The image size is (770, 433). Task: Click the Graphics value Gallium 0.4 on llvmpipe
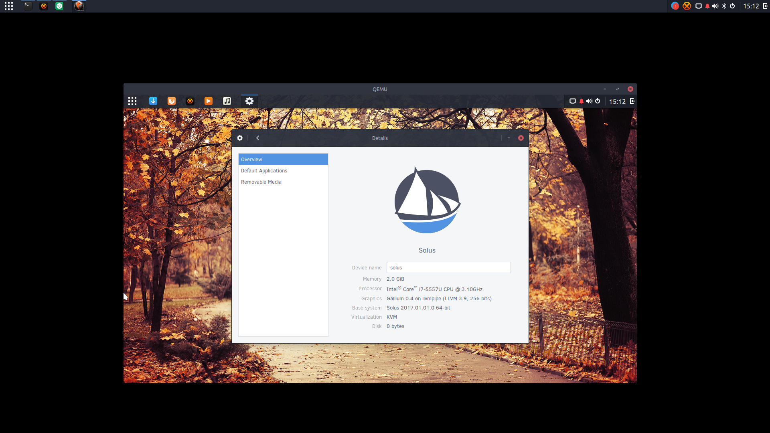(439, 299)
